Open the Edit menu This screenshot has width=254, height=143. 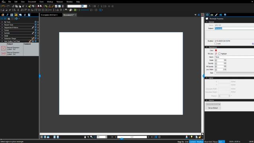click(16, 2)
